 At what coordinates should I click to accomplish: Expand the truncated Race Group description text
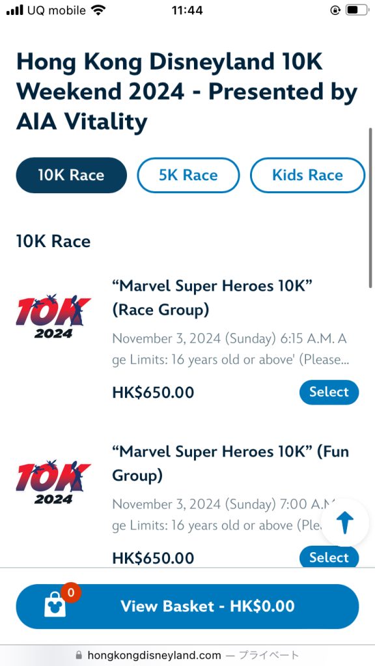click(228, 350)
